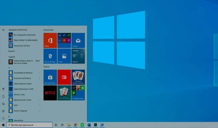
Task: Open the Correo mail tile
Action: 78,40
